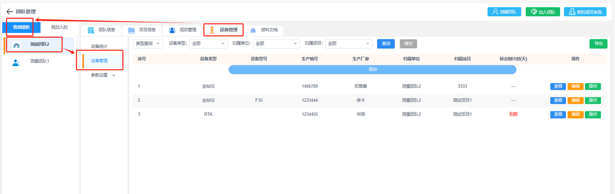This screenshot has height=194, width=615.
Task: Click the 创建团队 button
Action: (x=504, y=12)
